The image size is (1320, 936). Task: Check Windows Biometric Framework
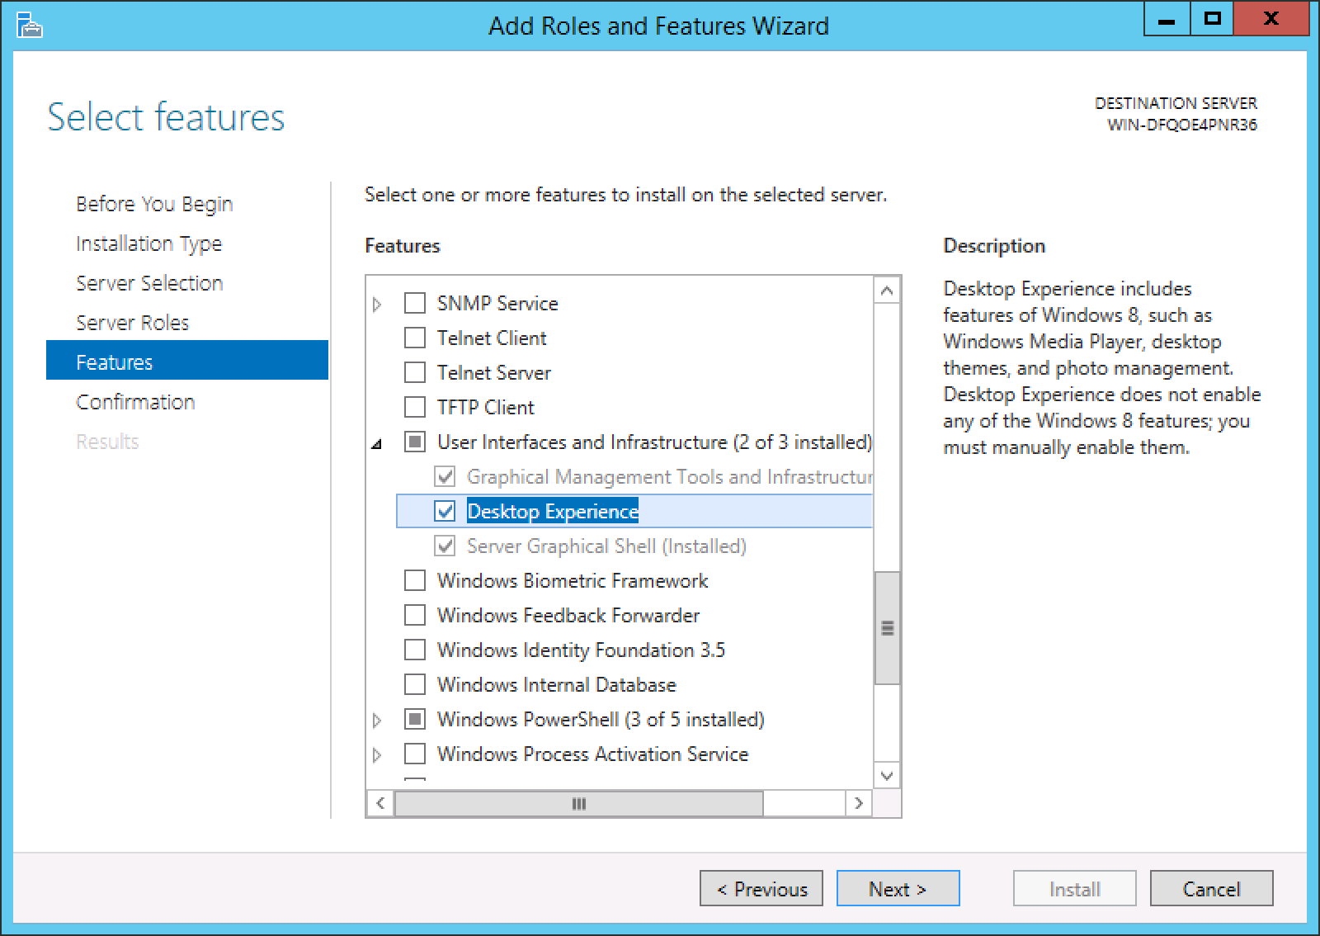pos(415,581)
